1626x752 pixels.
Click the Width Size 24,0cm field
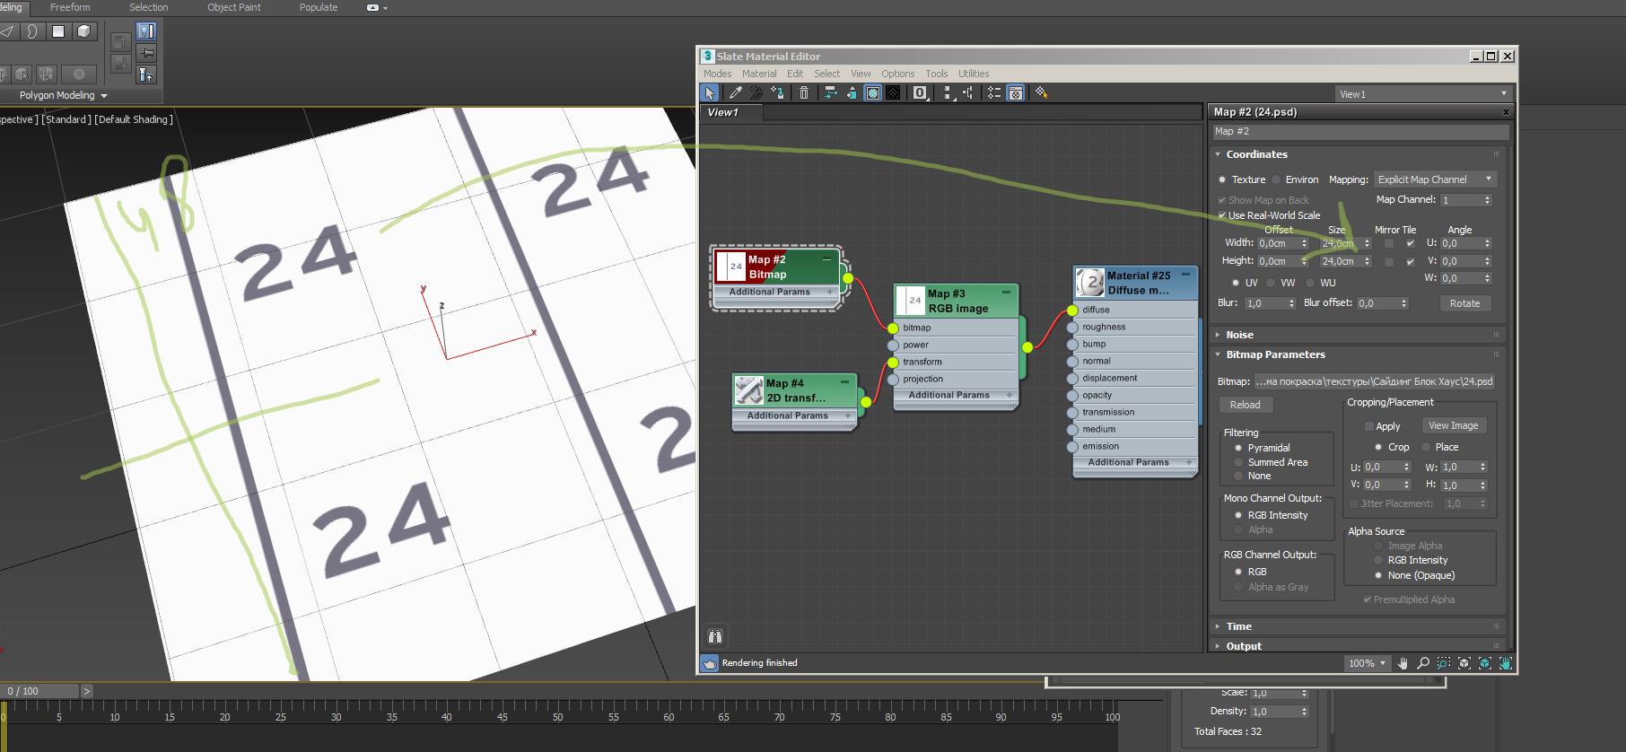pyautogui.click(x=1340, y=243)
